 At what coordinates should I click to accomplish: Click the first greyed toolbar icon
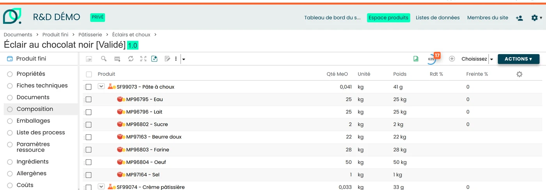coord(89,59)
